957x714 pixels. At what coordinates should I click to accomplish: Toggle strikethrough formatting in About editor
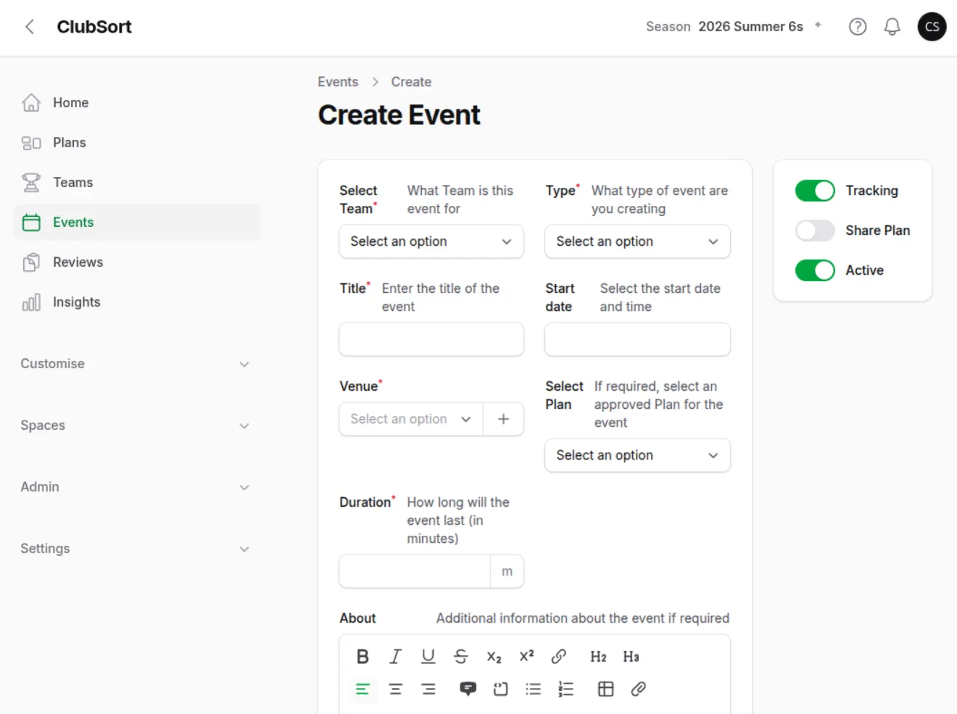[x=460, y=657]
